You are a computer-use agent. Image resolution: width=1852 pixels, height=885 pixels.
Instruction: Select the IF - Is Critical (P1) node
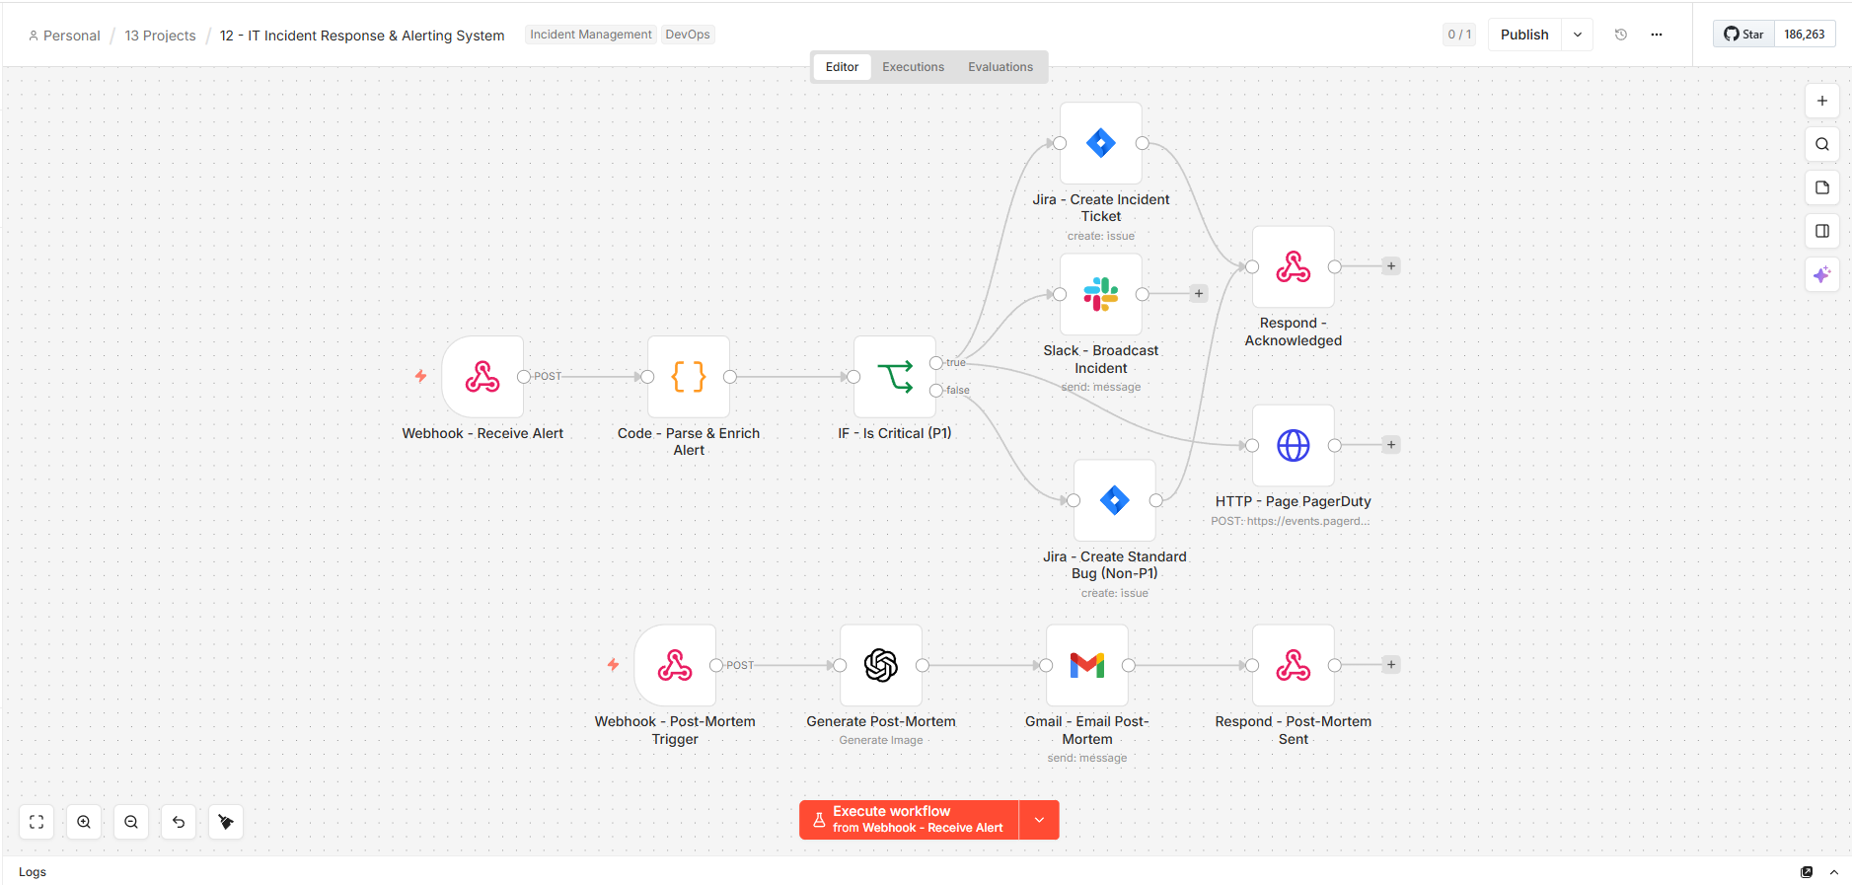[x=895, y=377]
